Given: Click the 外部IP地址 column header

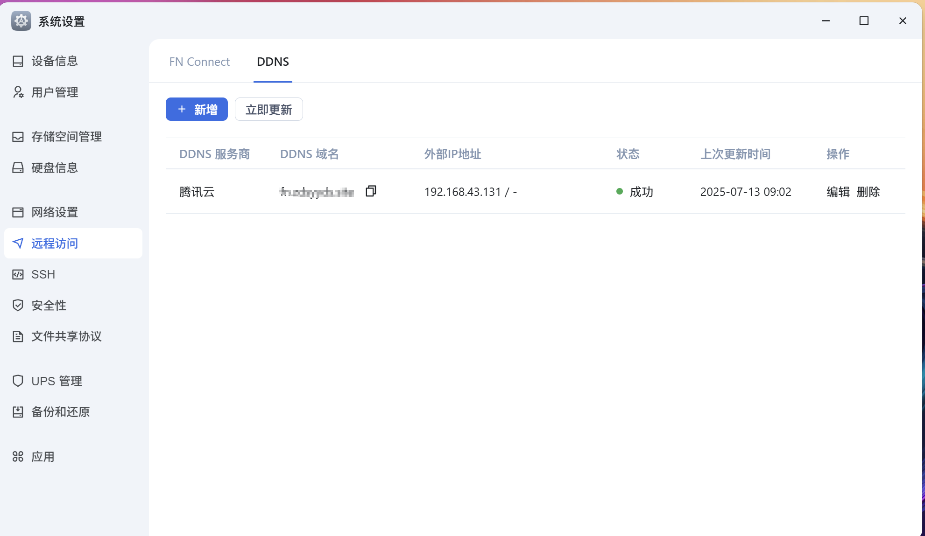Looking at the screenshot, I should tap(452, 154).
